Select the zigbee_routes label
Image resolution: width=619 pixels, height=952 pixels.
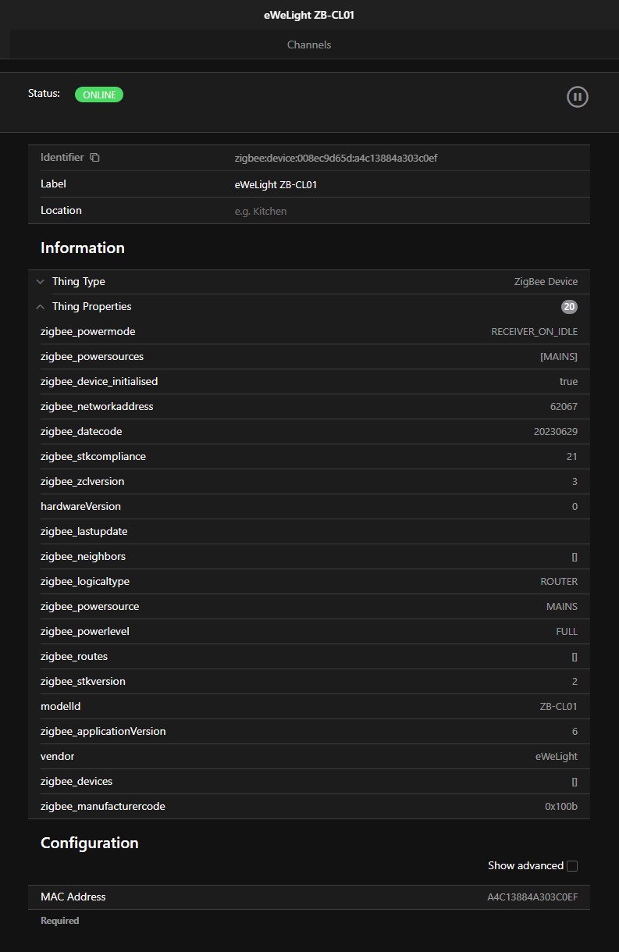(74, 657)
